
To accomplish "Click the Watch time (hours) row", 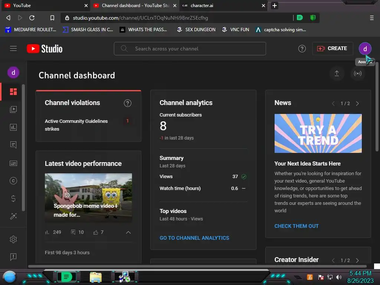I will [203, 188].
